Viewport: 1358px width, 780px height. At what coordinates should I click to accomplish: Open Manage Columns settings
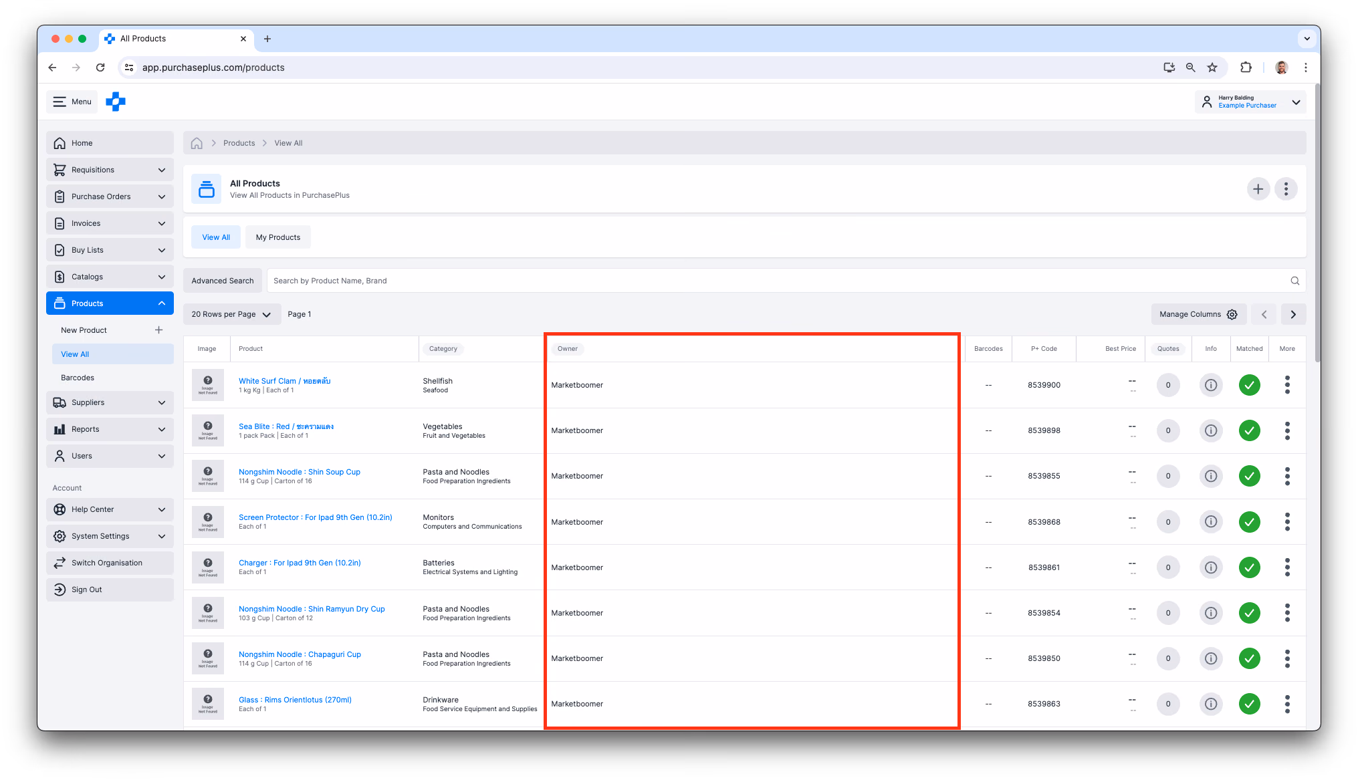(x=1198, y=314)
